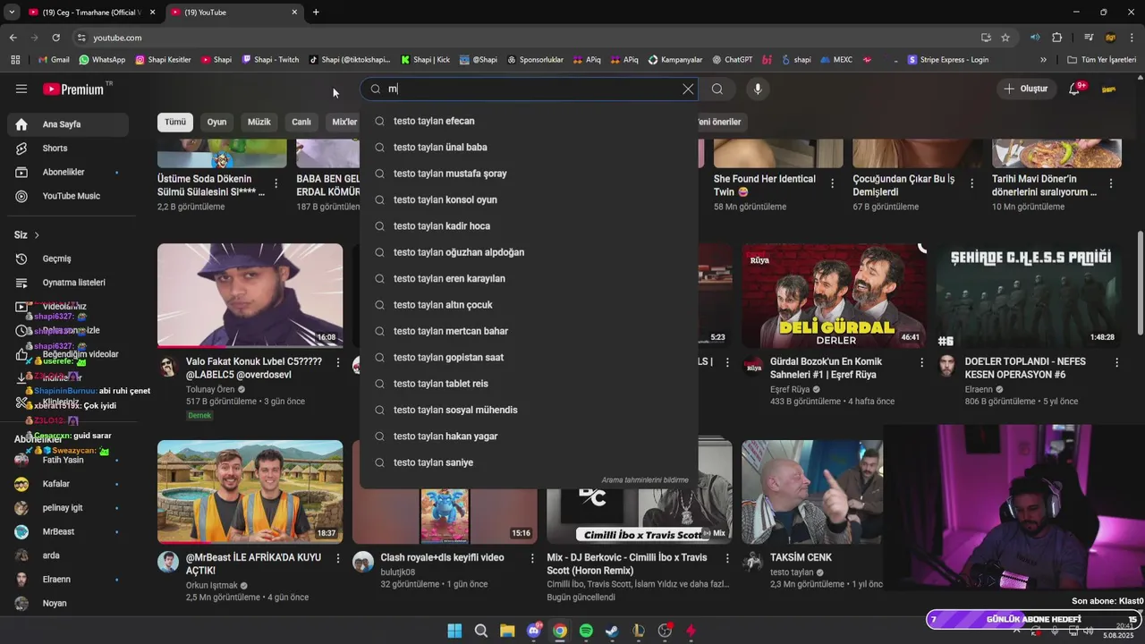Select suggestion testo taylan efecan
This screenshot has height=644, width=1145.
coord(529,121)
